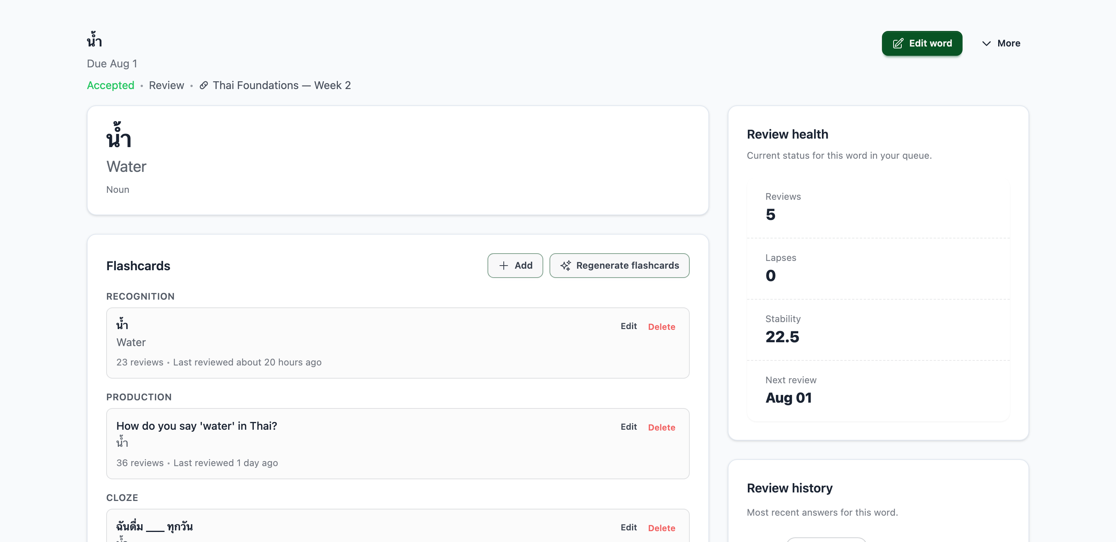The image size is (1116, 542).
Task: Click the Edit word button
Action: click(922, 43)
